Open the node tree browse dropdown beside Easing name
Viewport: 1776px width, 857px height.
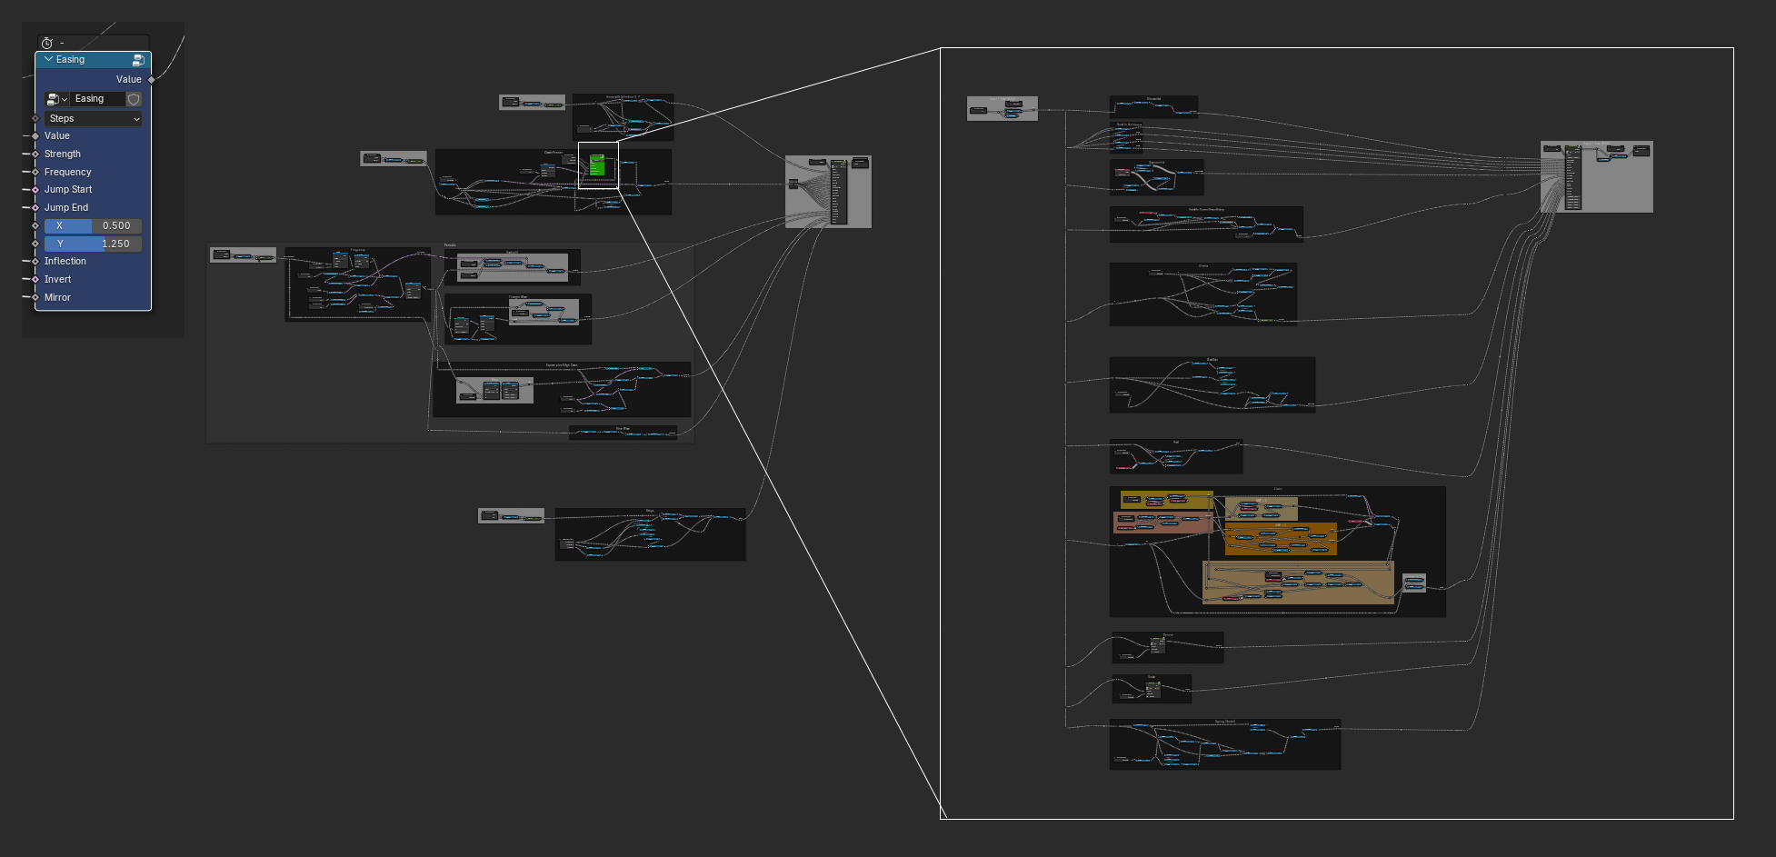[x=57, y=99]
